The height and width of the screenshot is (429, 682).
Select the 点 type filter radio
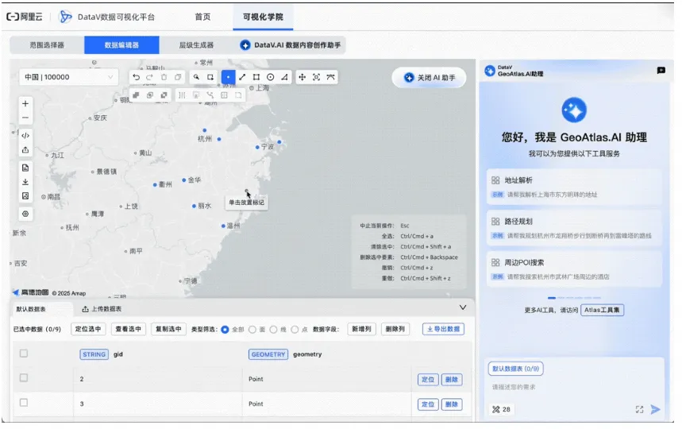click(x=295, y=330)
